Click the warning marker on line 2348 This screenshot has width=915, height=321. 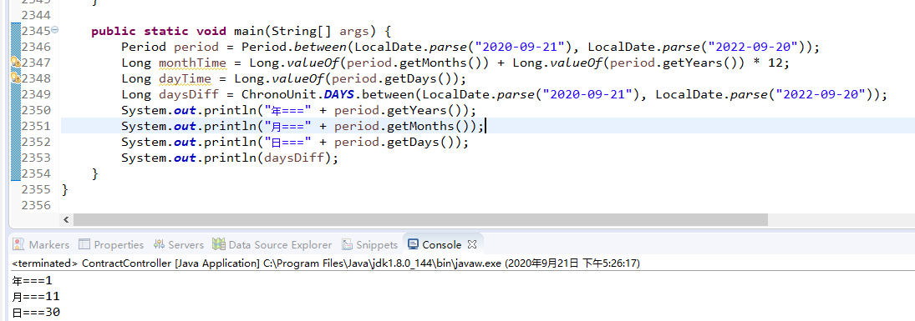point(16,78)
